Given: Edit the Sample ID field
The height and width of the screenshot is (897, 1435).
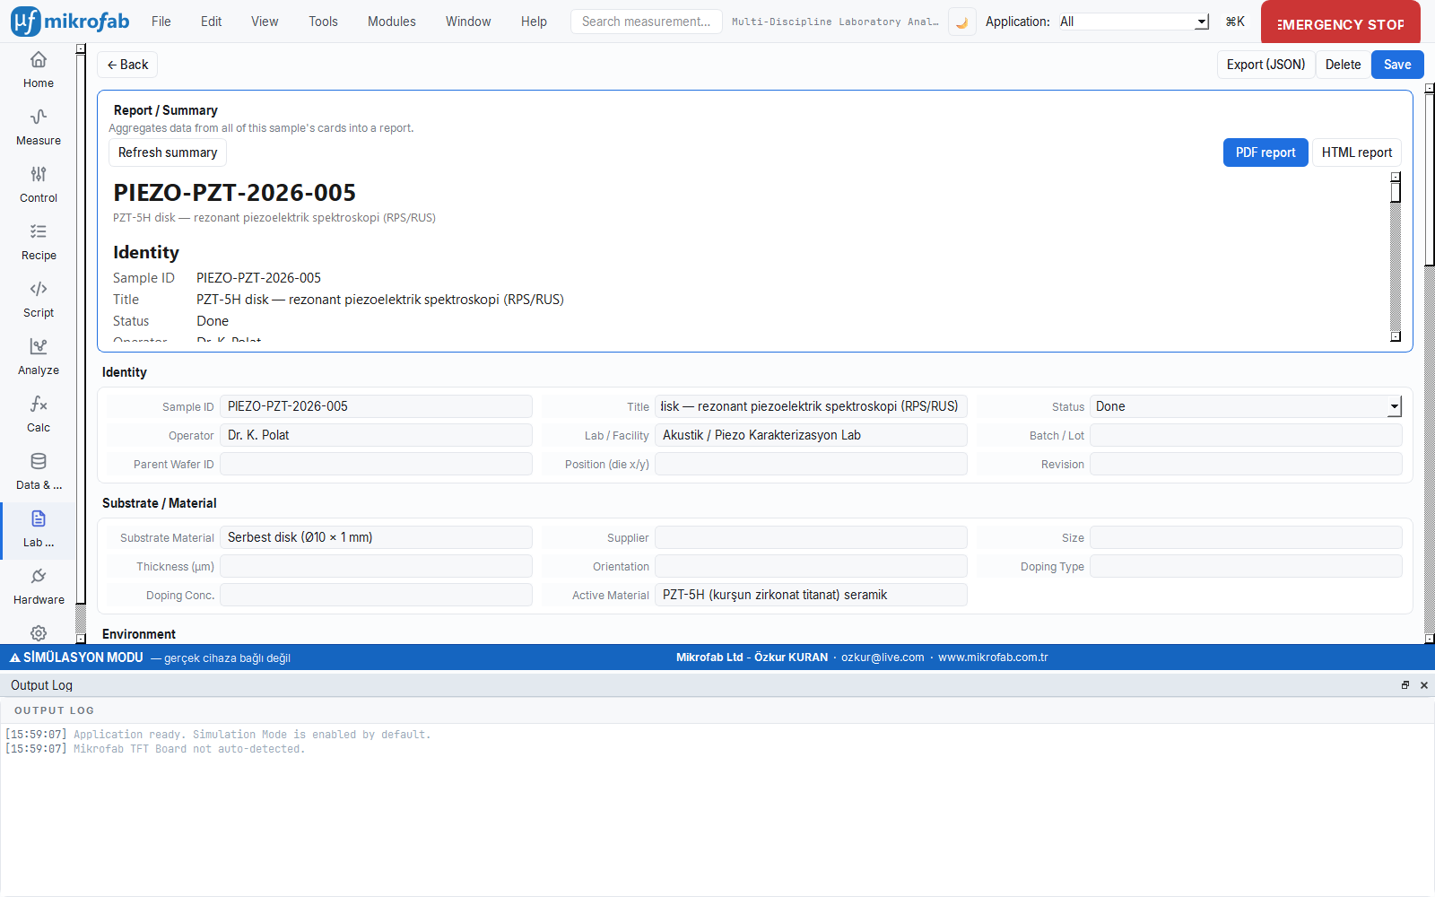Looking at the screenshot, I should pyautogui.click(x=376, y=406).
